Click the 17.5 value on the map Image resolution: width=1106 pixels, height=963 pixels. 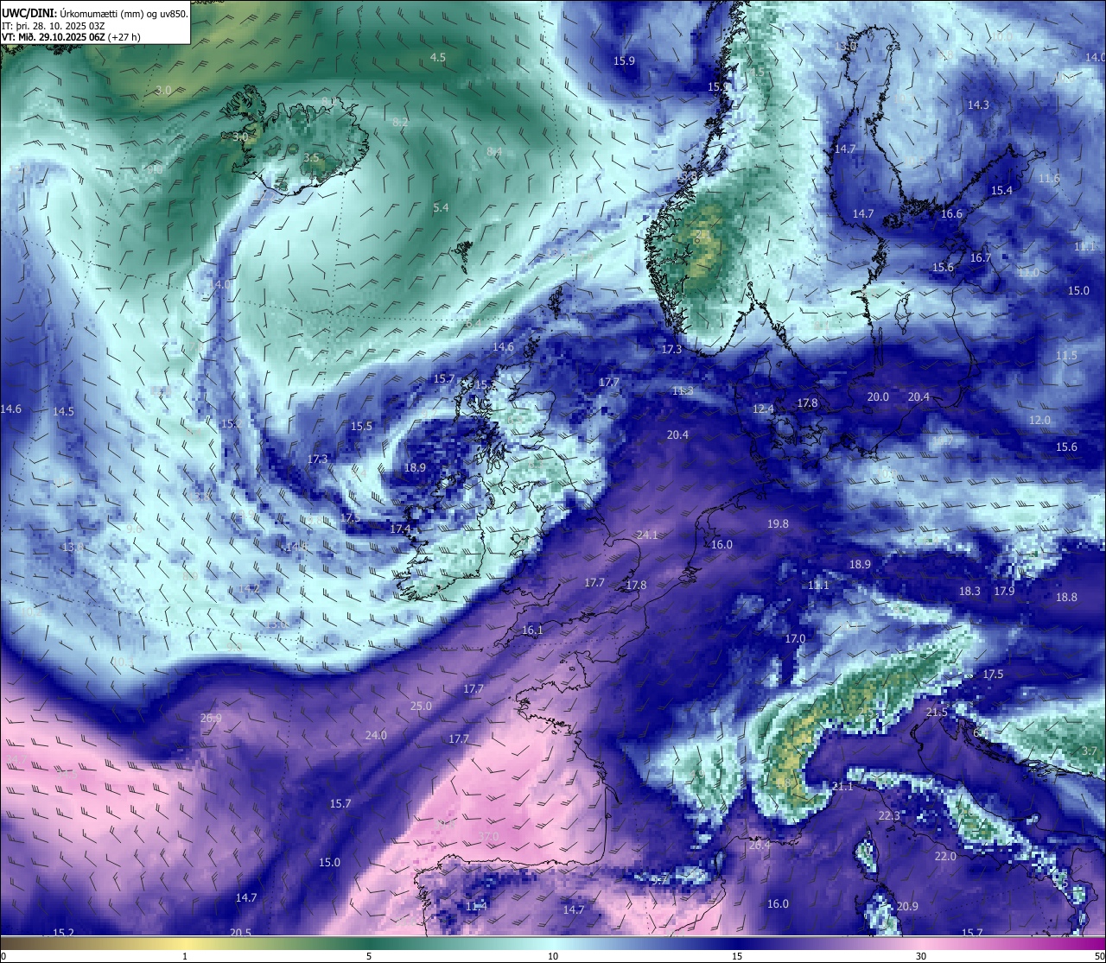click(993, 675)
